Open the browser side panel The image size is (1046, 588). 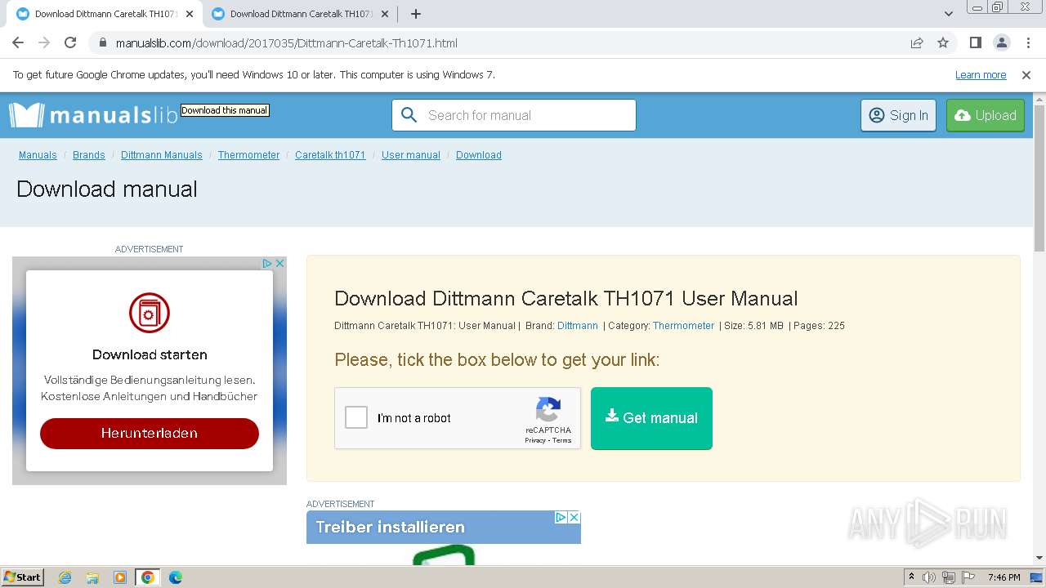click(x=975, y=42)
